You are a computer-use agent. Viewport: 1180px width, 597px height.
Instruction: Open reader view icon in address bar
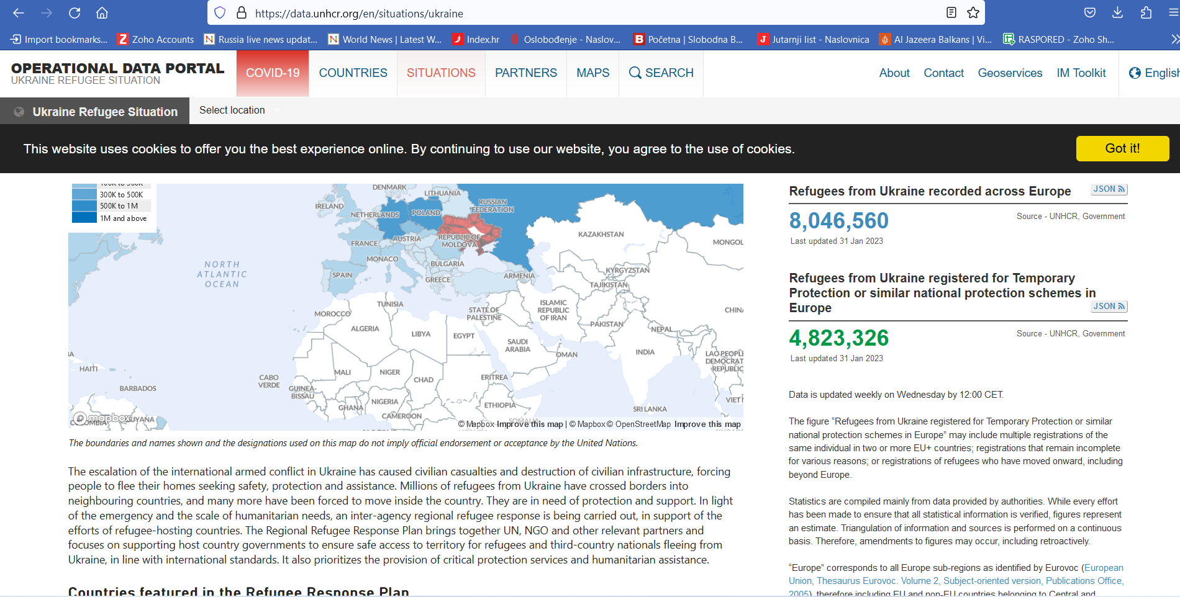coord(951,13)
